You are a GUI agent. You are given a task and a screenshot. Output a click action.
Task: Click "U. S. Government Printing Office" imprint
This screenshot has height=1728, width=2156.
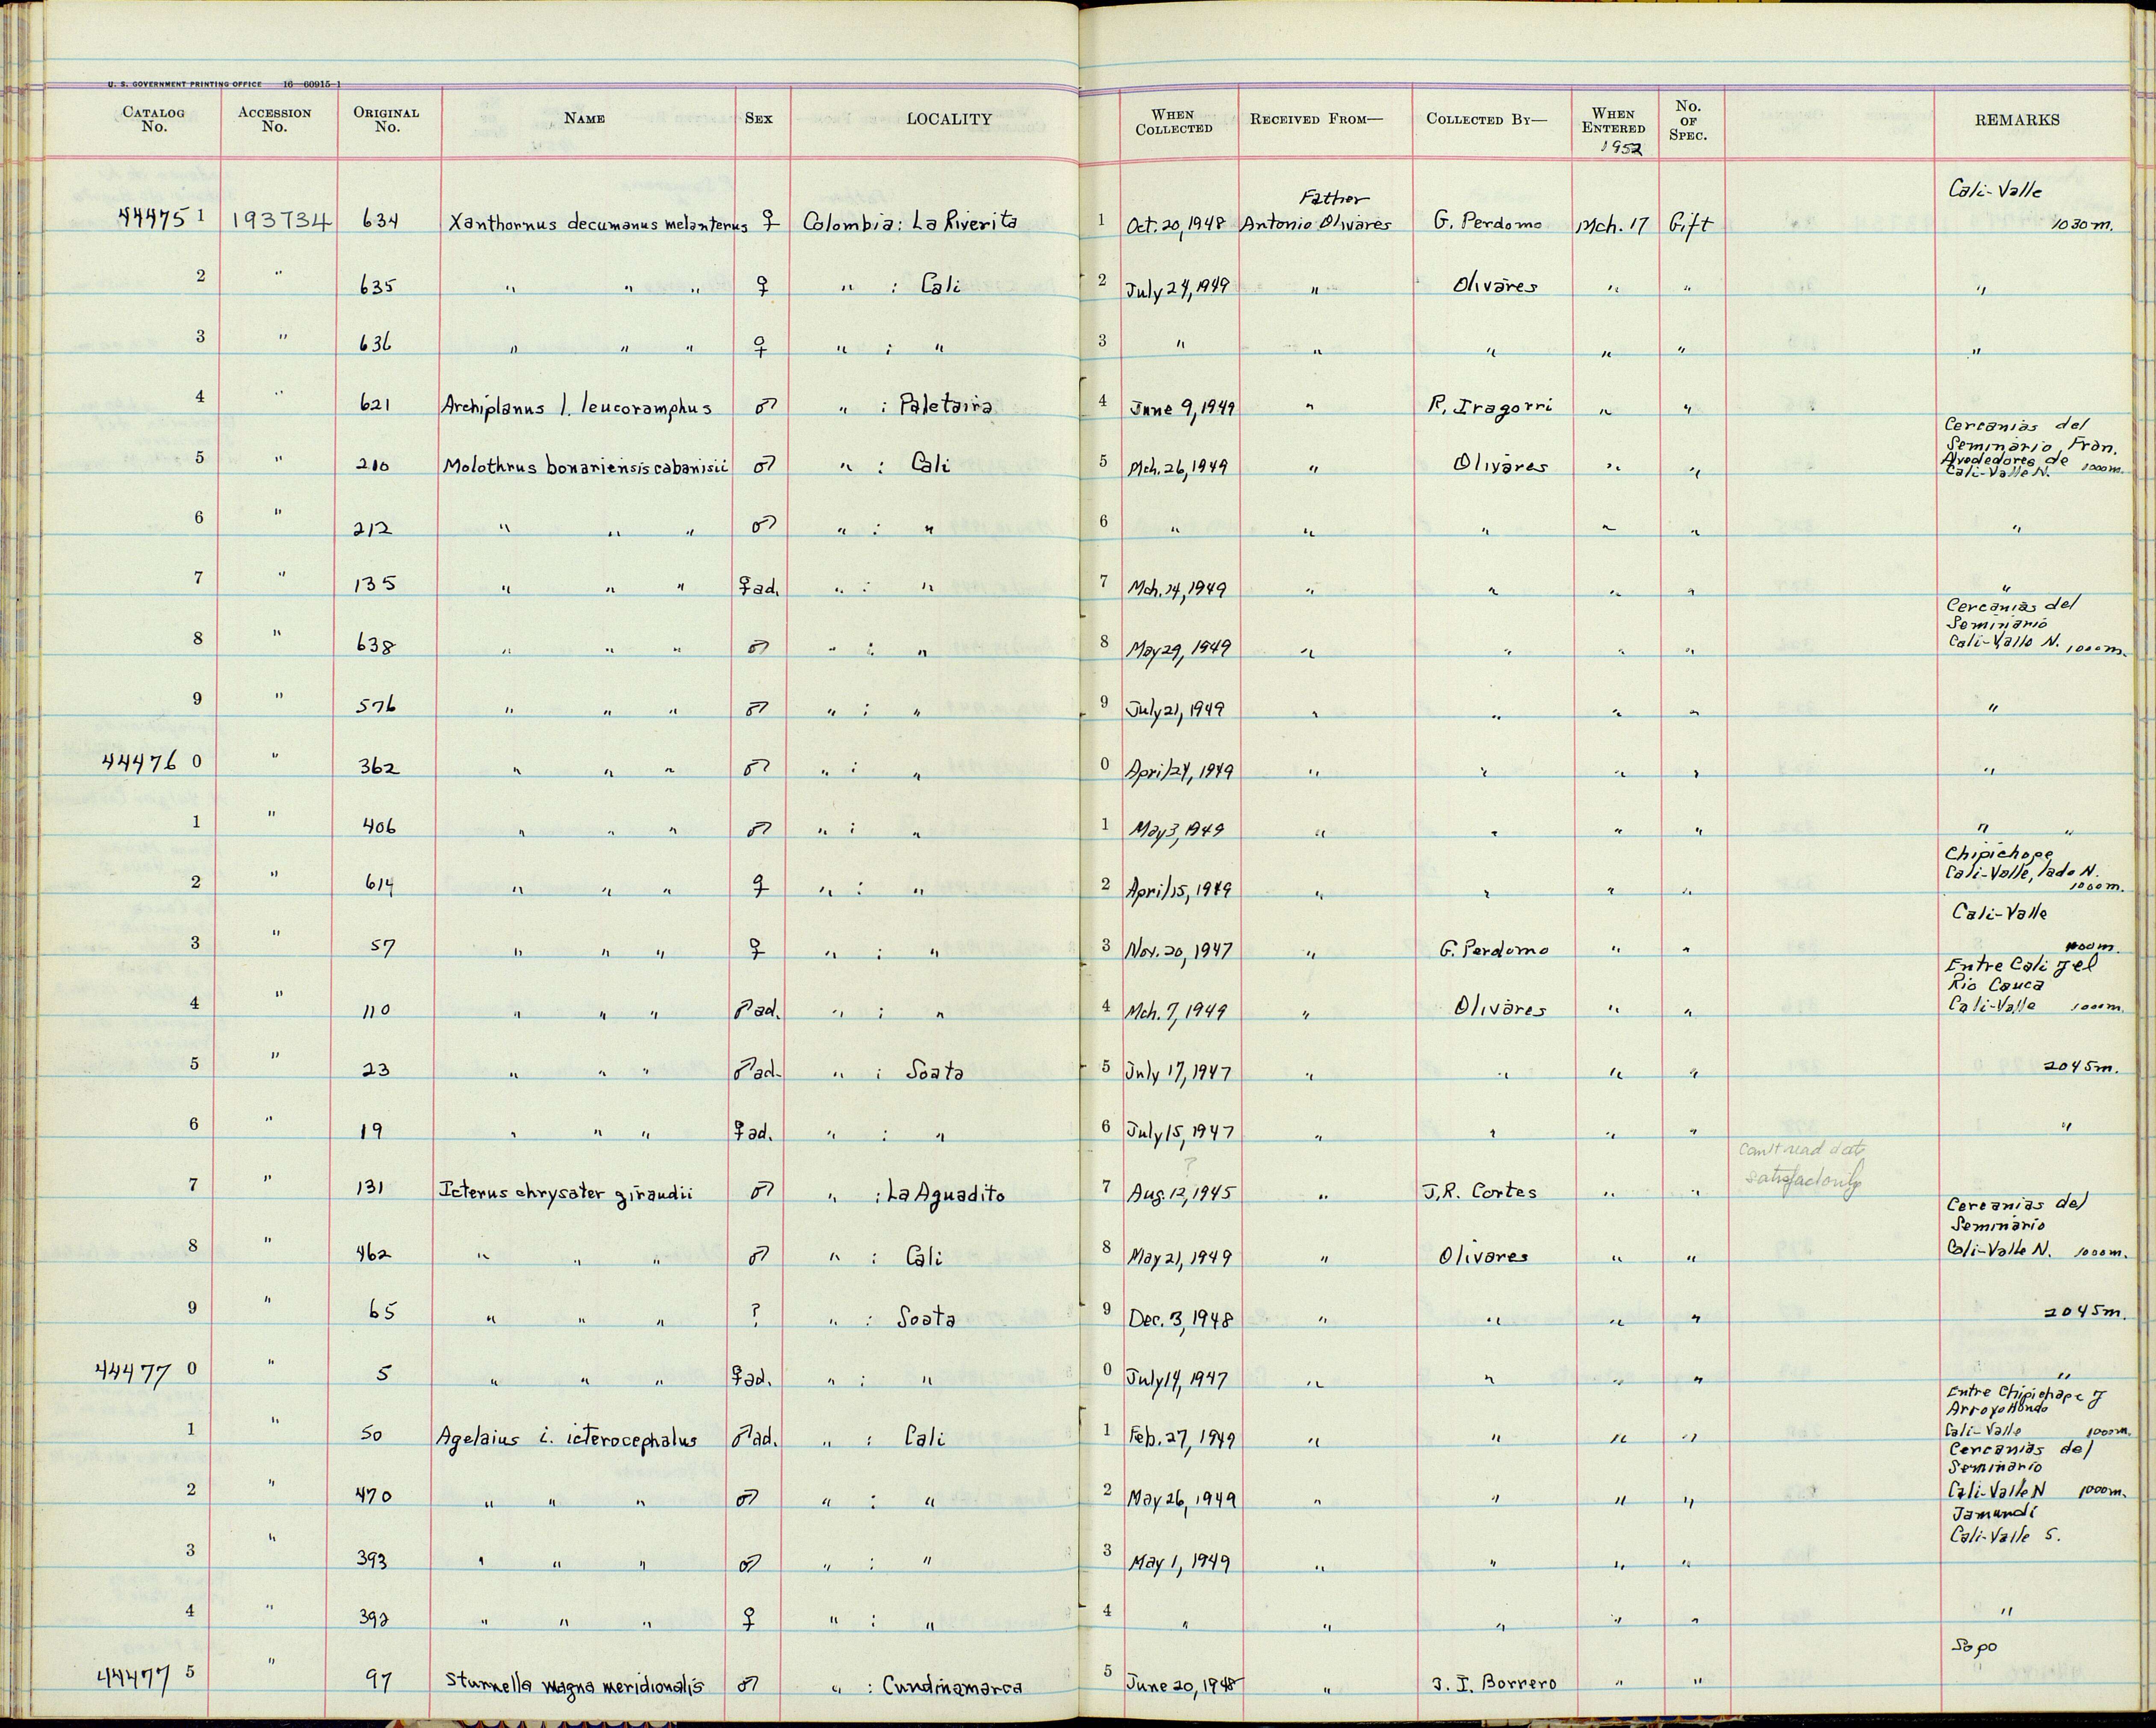pos(185,85)
